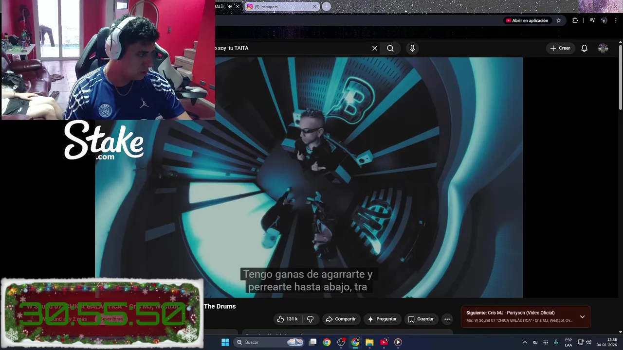Open the first Google Chrome taskbar icon

point(327,342)
